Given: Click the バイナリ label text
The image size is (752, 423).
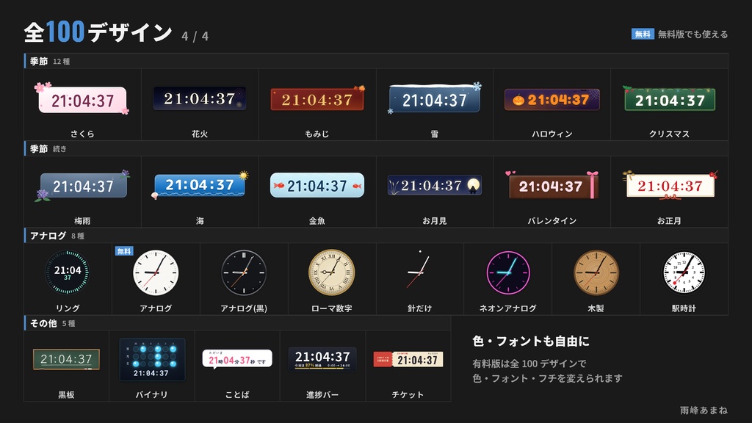Looking at the screenshot, I should click(151, 394).
